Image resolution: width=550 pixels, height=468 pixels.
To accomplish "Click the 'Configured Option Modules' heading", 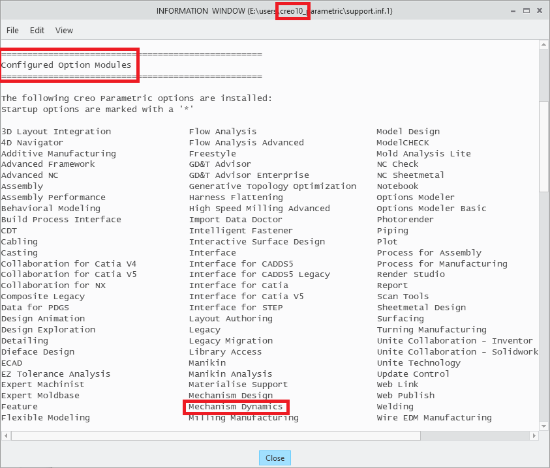I will 66,65.
